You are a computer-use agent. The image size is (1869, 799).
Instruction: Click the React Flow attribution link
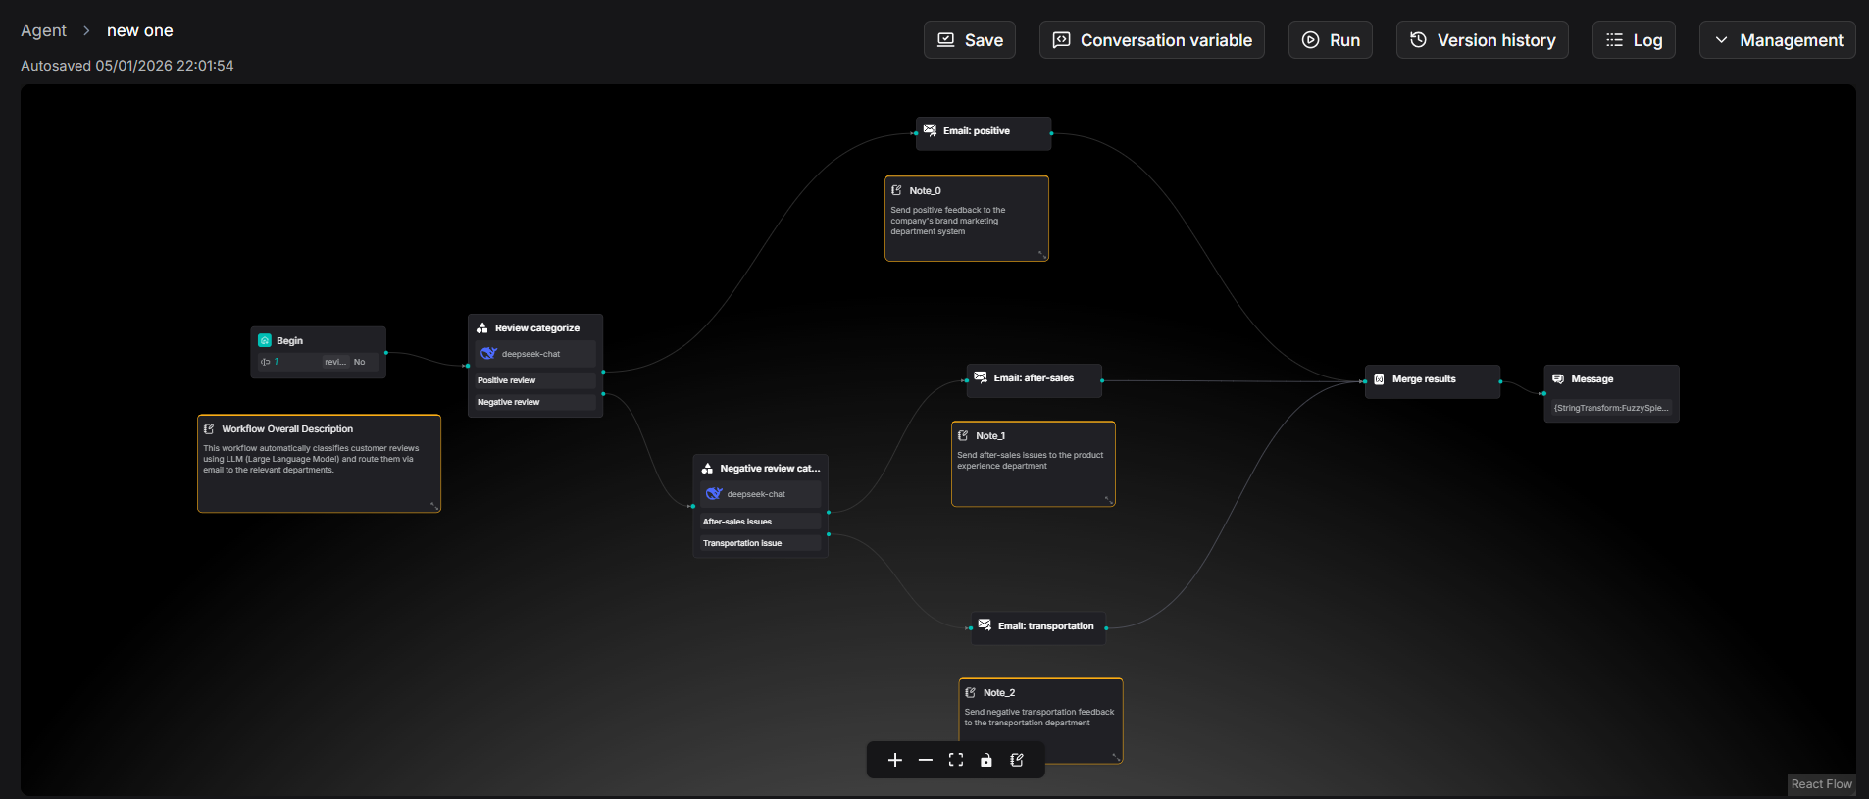1821,784
